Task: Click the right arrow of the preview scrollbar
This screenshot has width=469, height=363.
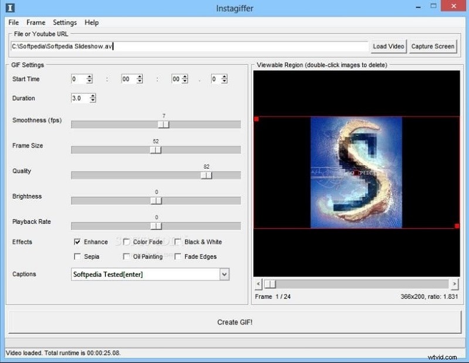Action: [x=456, y=285]
